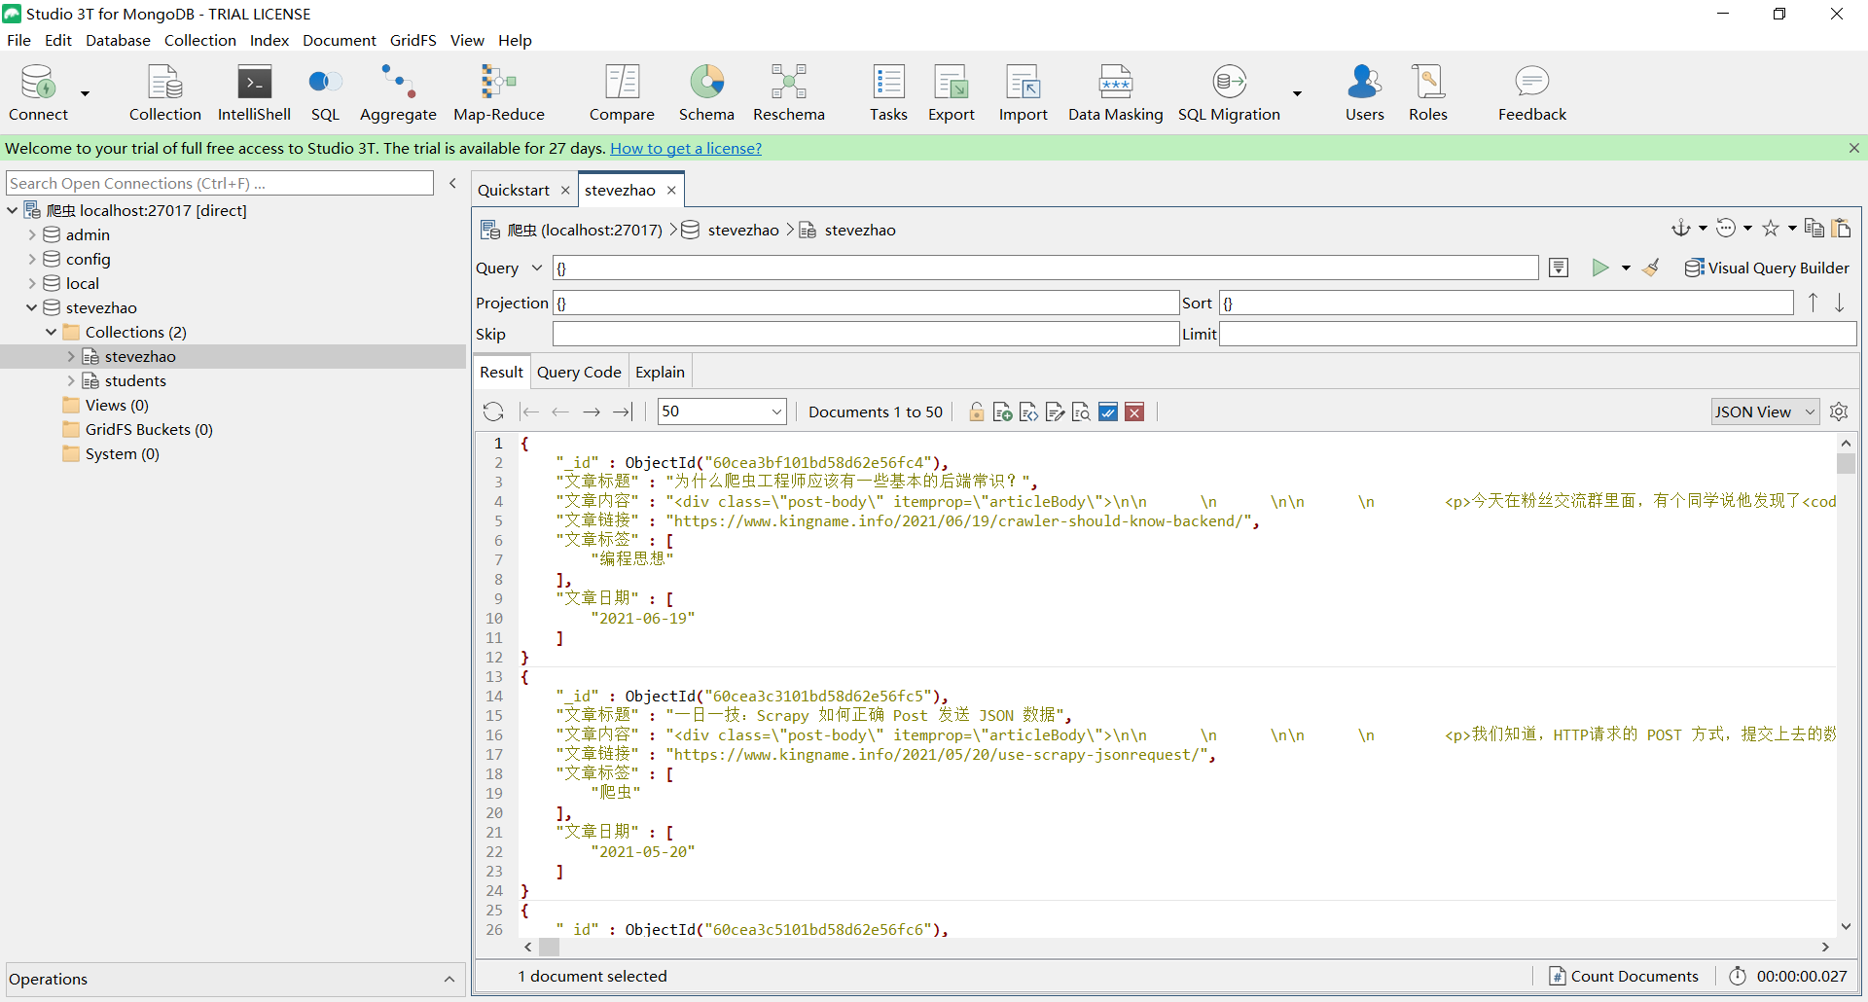Screen dimensions: 1868x1002
Task: Open the Connect manager icon
Action: [x=39, y=92]
